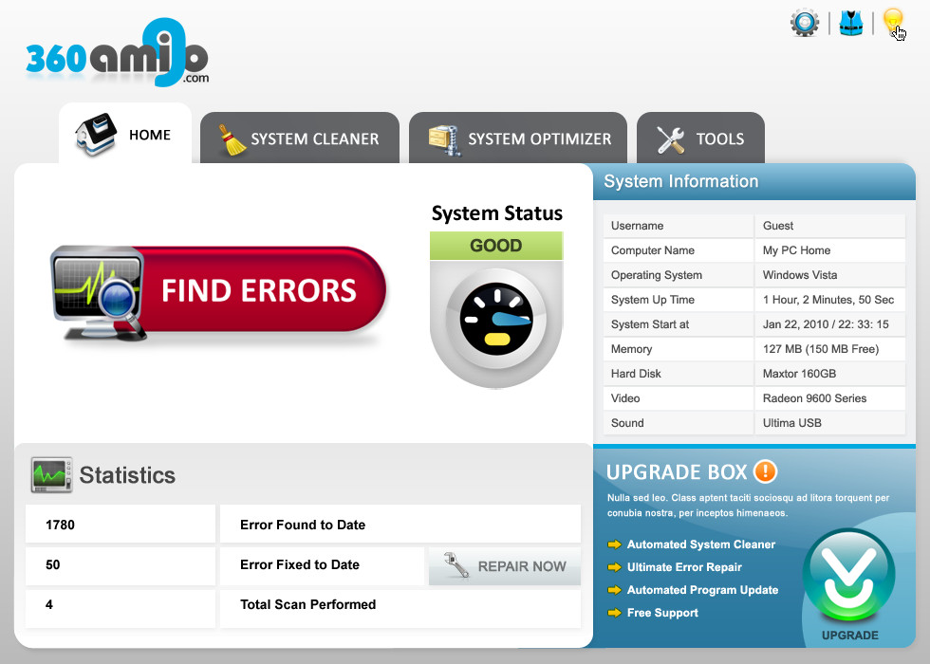Click the arrow bullet beside Automated Program Update
Image resolution: width=930 pixels, height=664 pixels.
coord(615,590)
